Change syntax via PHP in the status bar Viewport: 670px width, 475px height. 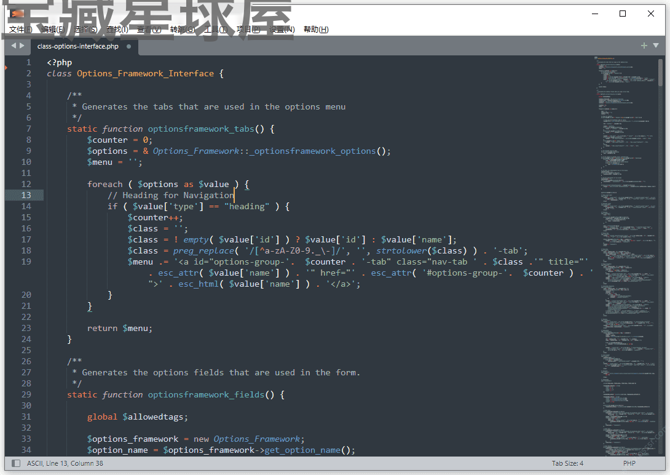click(629, 463)
